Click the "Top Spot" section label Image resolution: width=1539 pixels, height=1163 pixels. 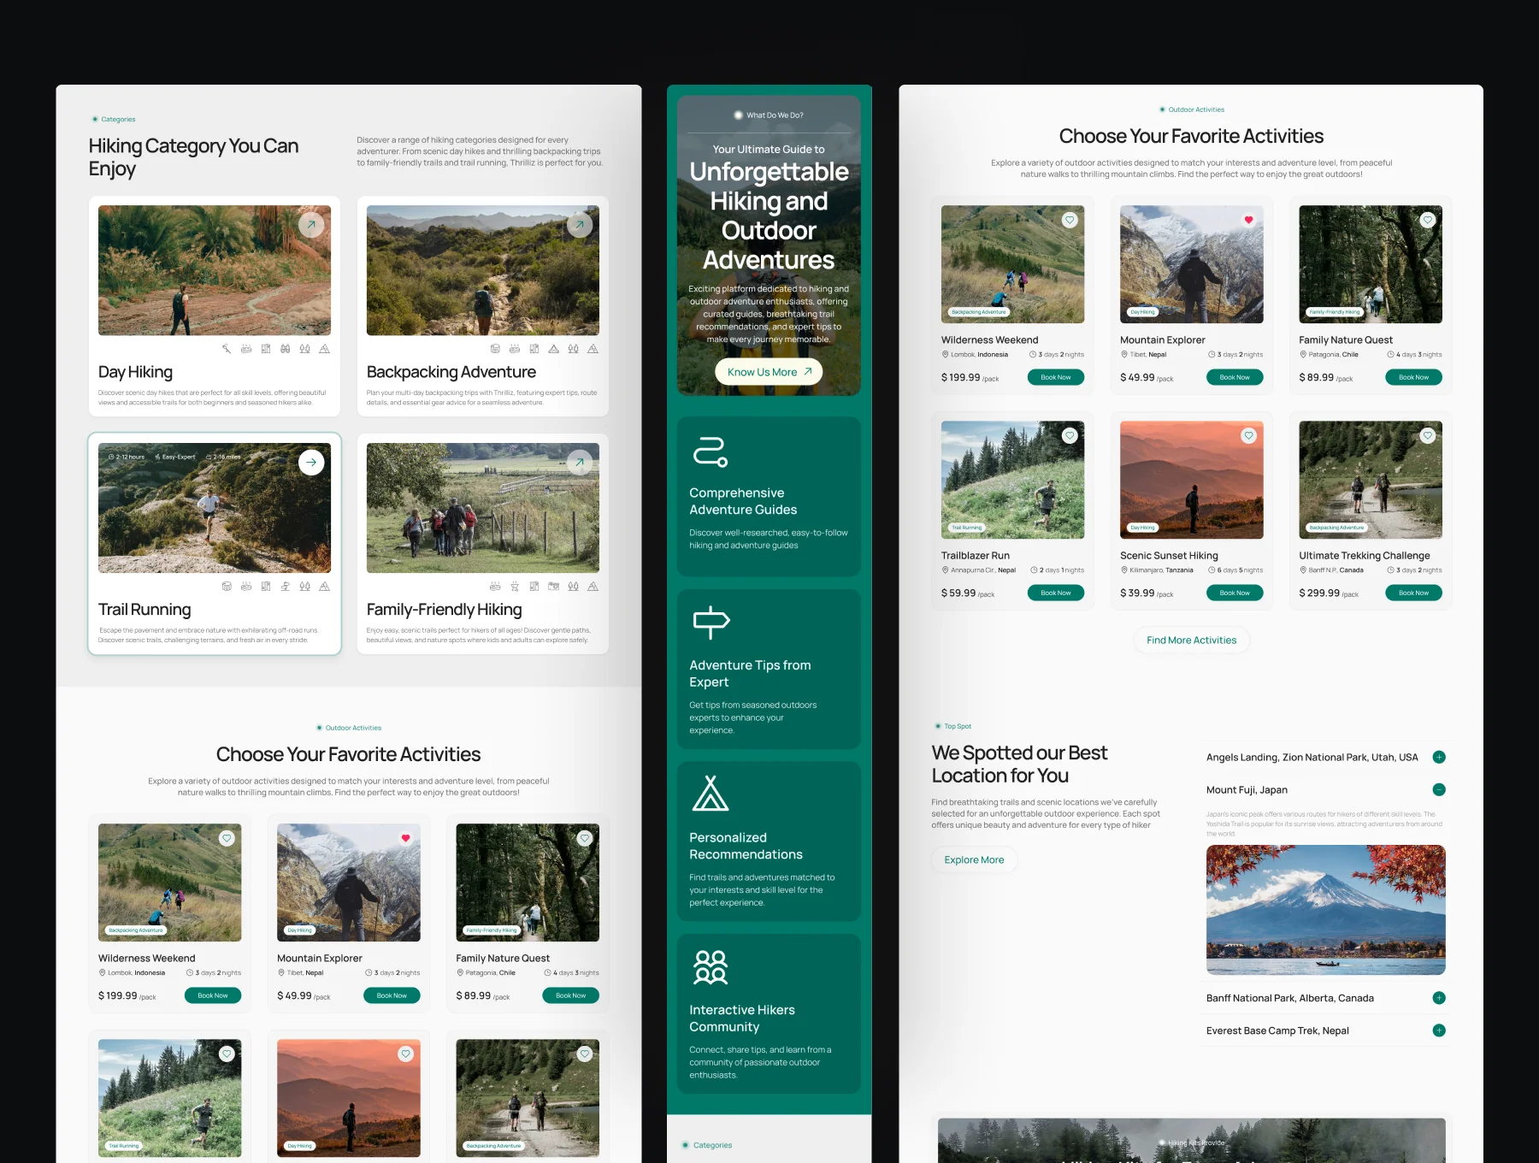(x=958, y=726)
